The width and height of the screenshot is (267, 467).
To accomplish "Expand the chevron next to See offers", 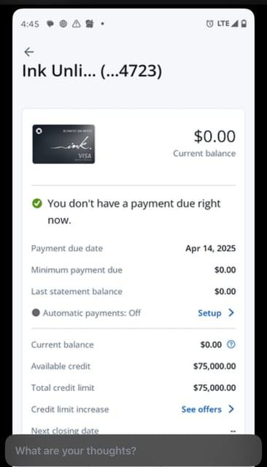I will point(231,409).
